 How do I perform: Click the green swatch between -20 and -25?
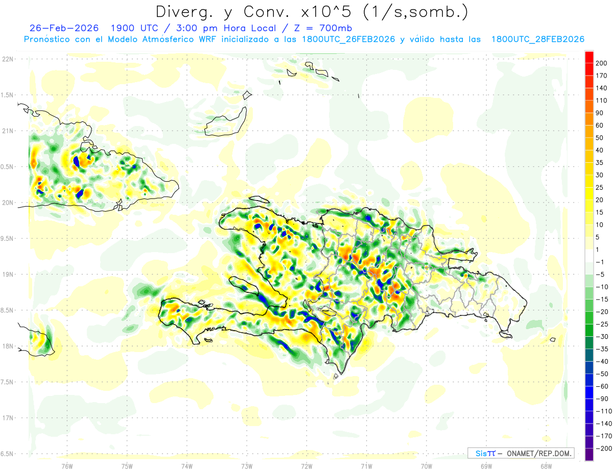[590, 318]
